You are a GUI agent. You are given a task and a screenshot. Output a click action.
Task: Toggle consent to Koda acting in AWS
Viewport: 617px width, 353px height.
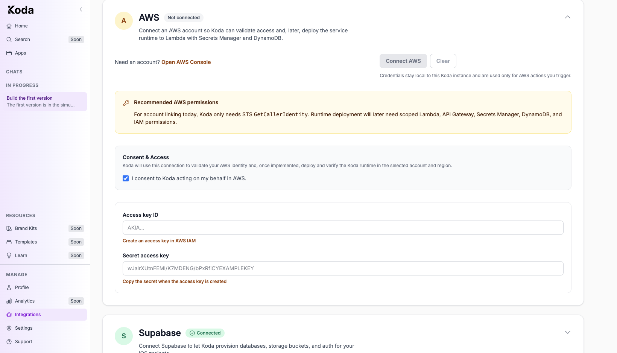tap(126, 178)
